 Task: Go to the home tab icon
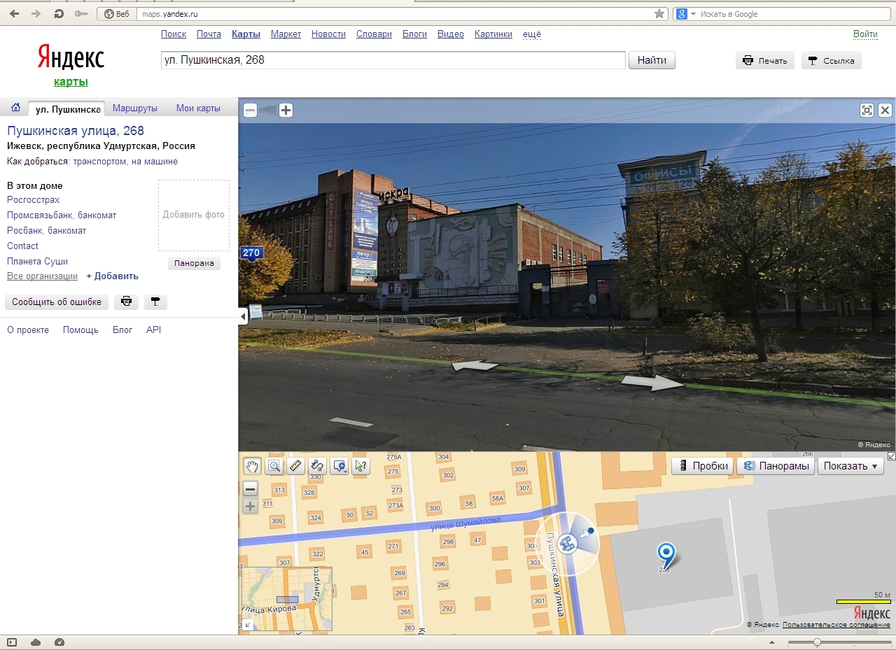click(x=15, y=108)
